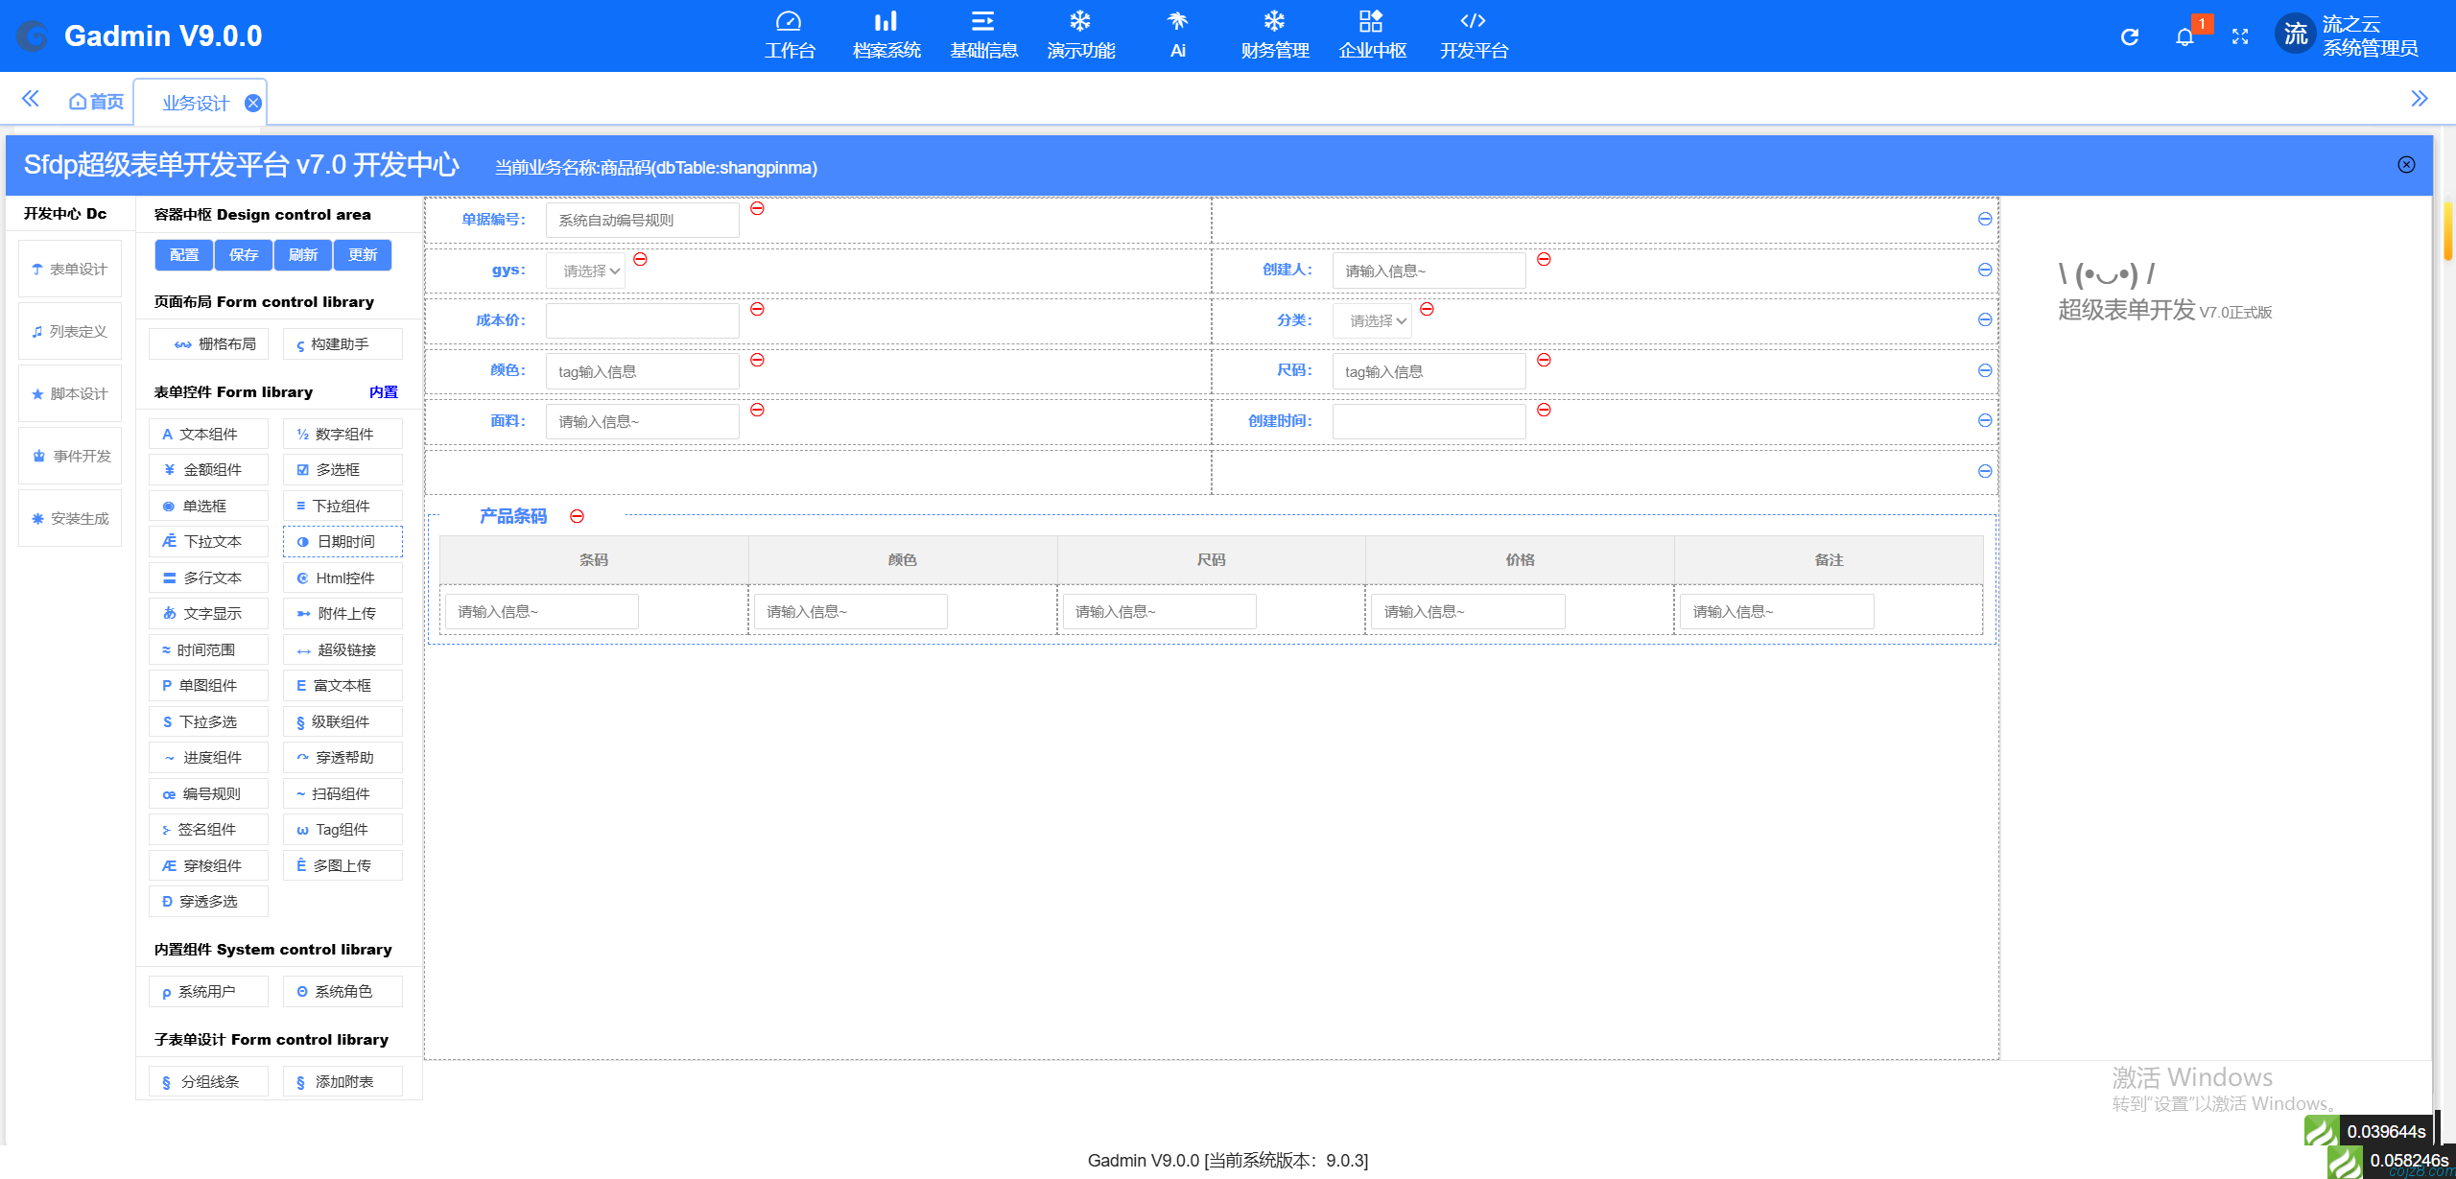Screen dimensions: 2456x1179
Task: Close the 业务设计 tab with its x icon
Action: point(253,103)
